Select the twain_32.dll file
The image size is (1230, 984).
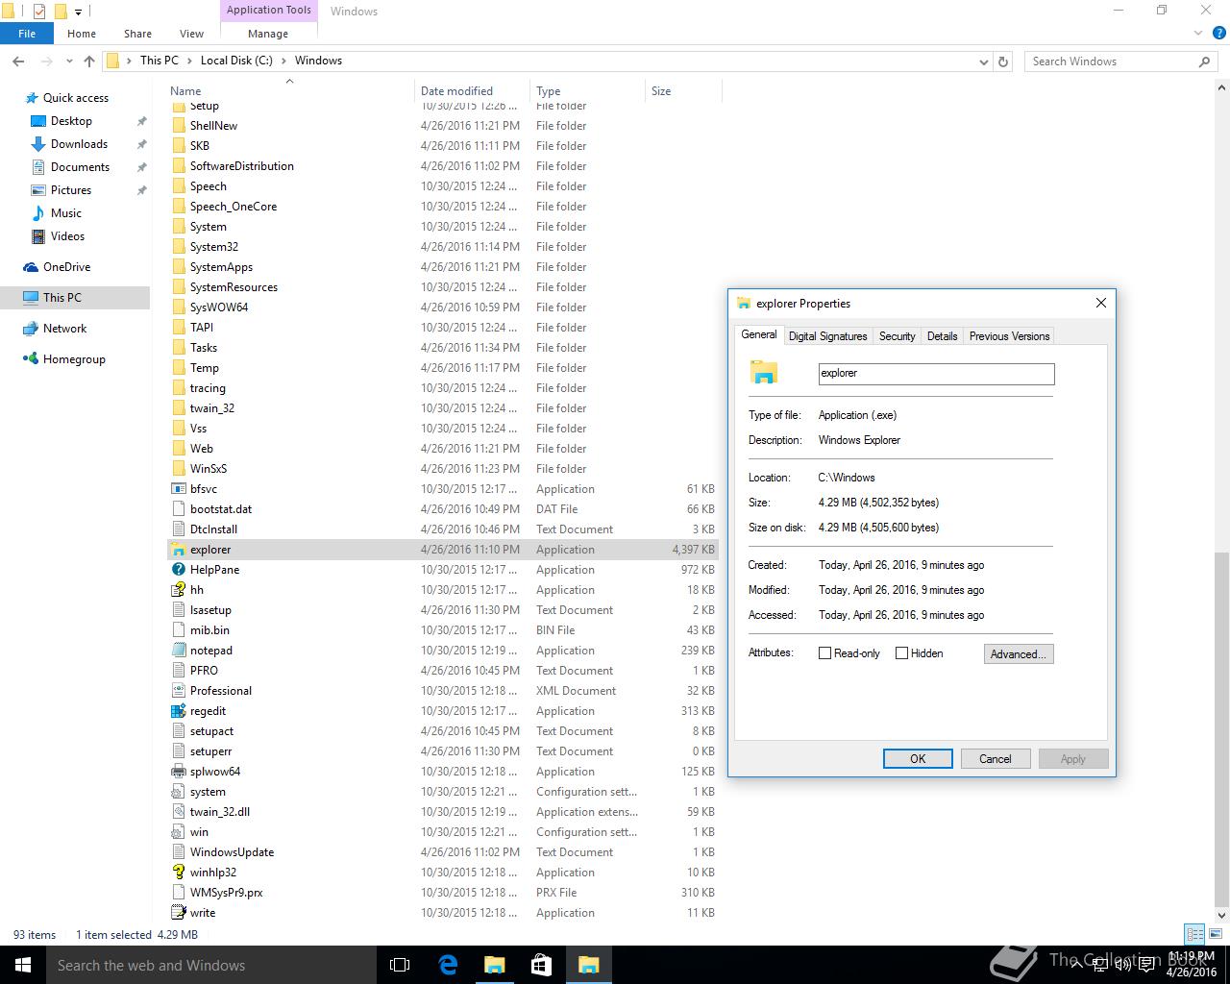[x=443, y=812]
